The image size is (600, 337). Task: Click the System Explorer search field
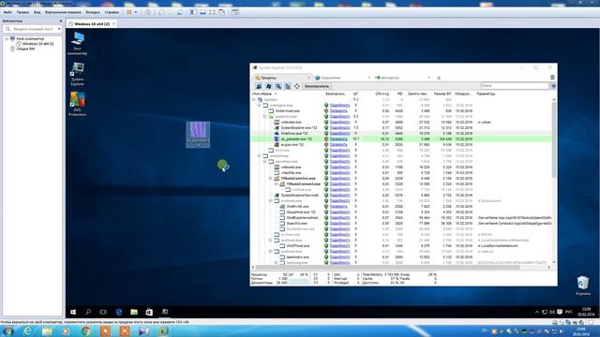(515, 86)
